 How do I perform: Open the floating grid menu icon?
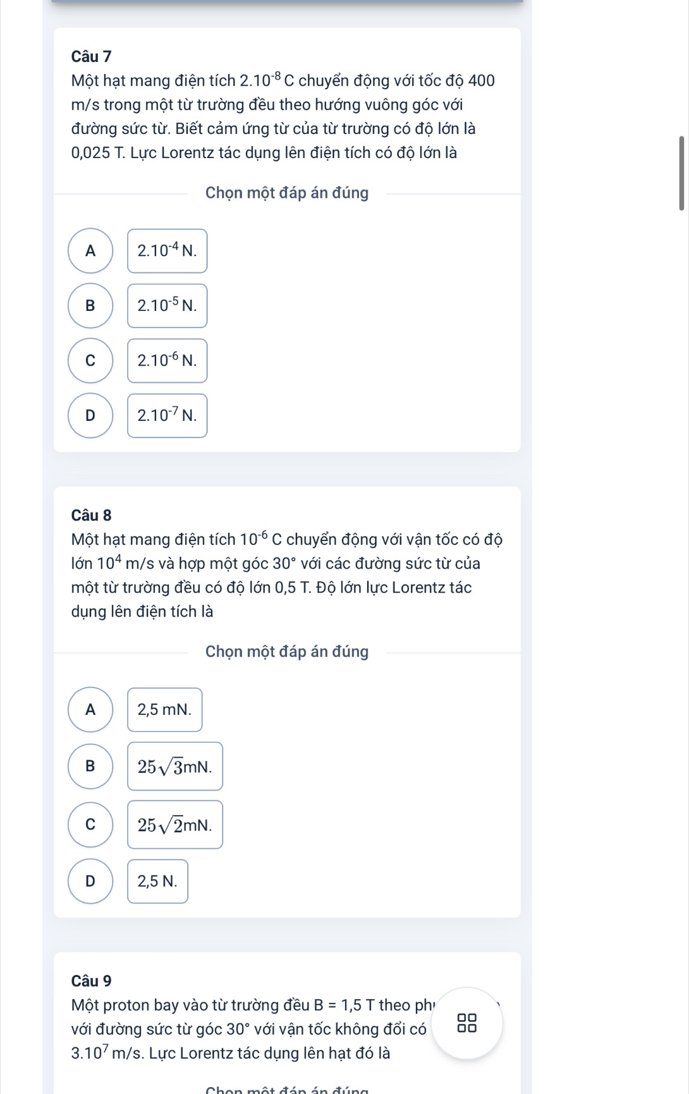[x=467, y=1023]
